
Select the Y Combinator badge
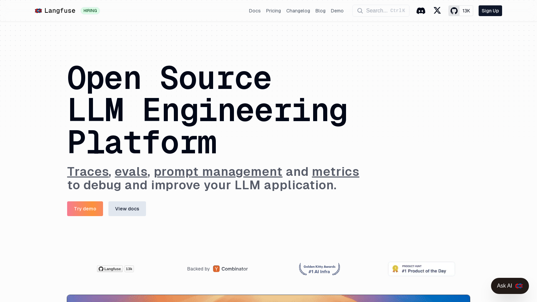pyautogui.click(x=230, y=269)
